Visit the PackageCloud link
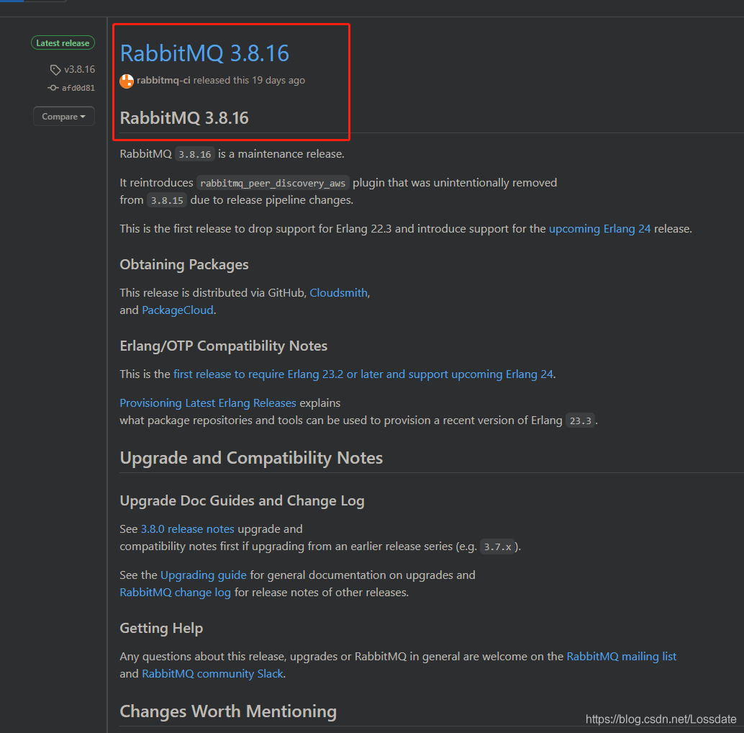The width and height of the screenshot is (744, 733). coord(178,310)
